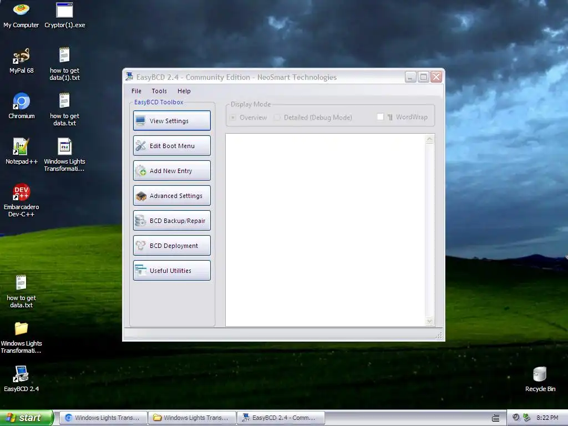This screenshot has width=568, height=426.
Task: Click inside the settings output text area
Action: [x=325, y=230]
